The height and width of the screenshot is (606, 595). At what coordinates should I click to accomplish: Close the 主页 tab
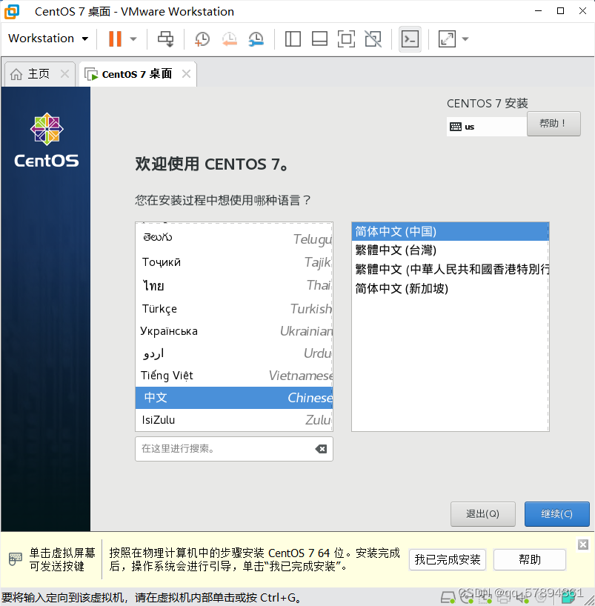[65, 73]
